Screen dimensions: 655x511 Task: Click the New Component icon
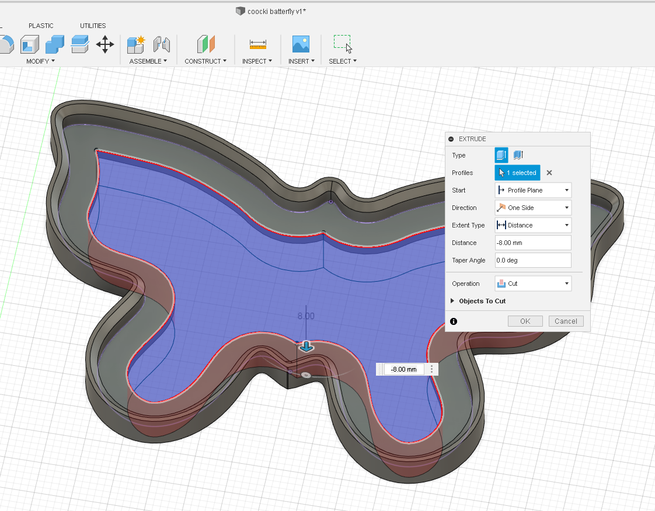coord(136,44)
